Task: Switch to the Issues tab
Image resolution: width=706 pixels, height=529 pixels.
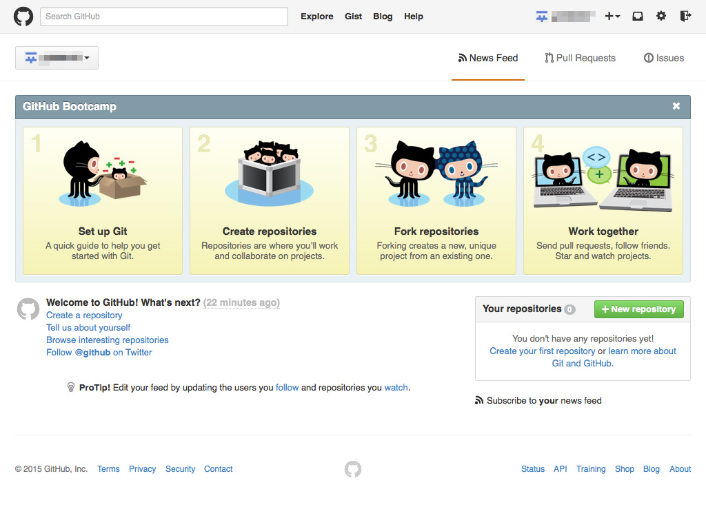Action: (x=663, y=58)
